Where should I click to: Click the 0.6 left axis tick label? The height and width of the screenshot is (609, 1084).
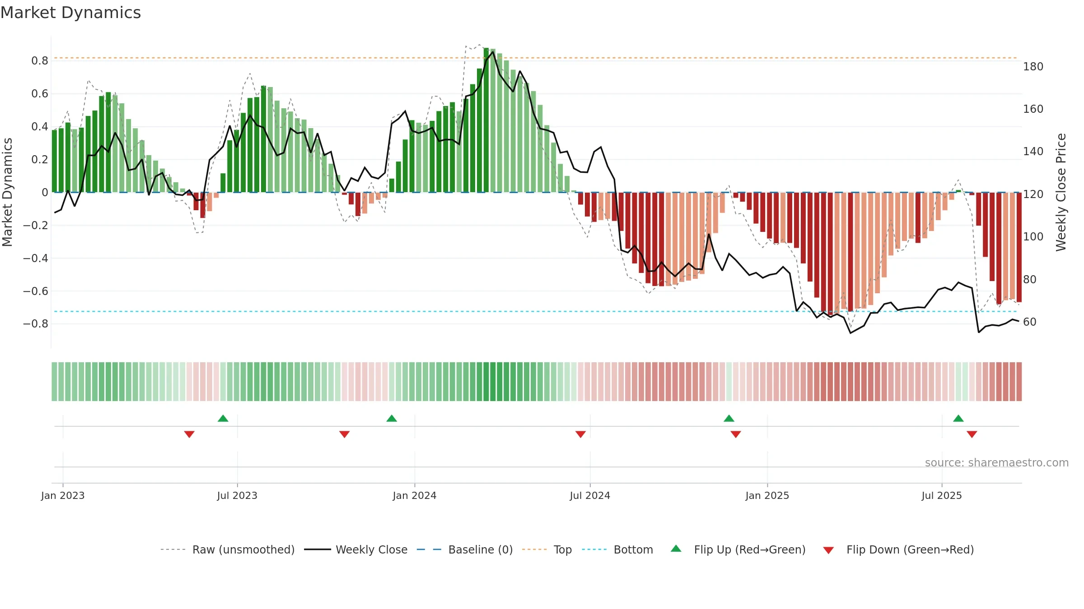point(40,94)
